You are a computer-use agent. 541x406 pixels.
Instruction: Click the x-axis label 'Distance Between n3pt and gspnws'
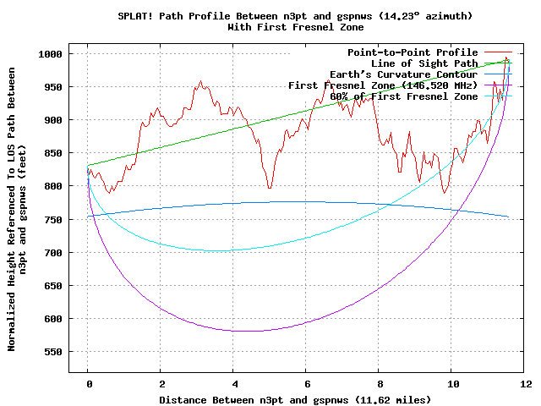click(270, 398)
